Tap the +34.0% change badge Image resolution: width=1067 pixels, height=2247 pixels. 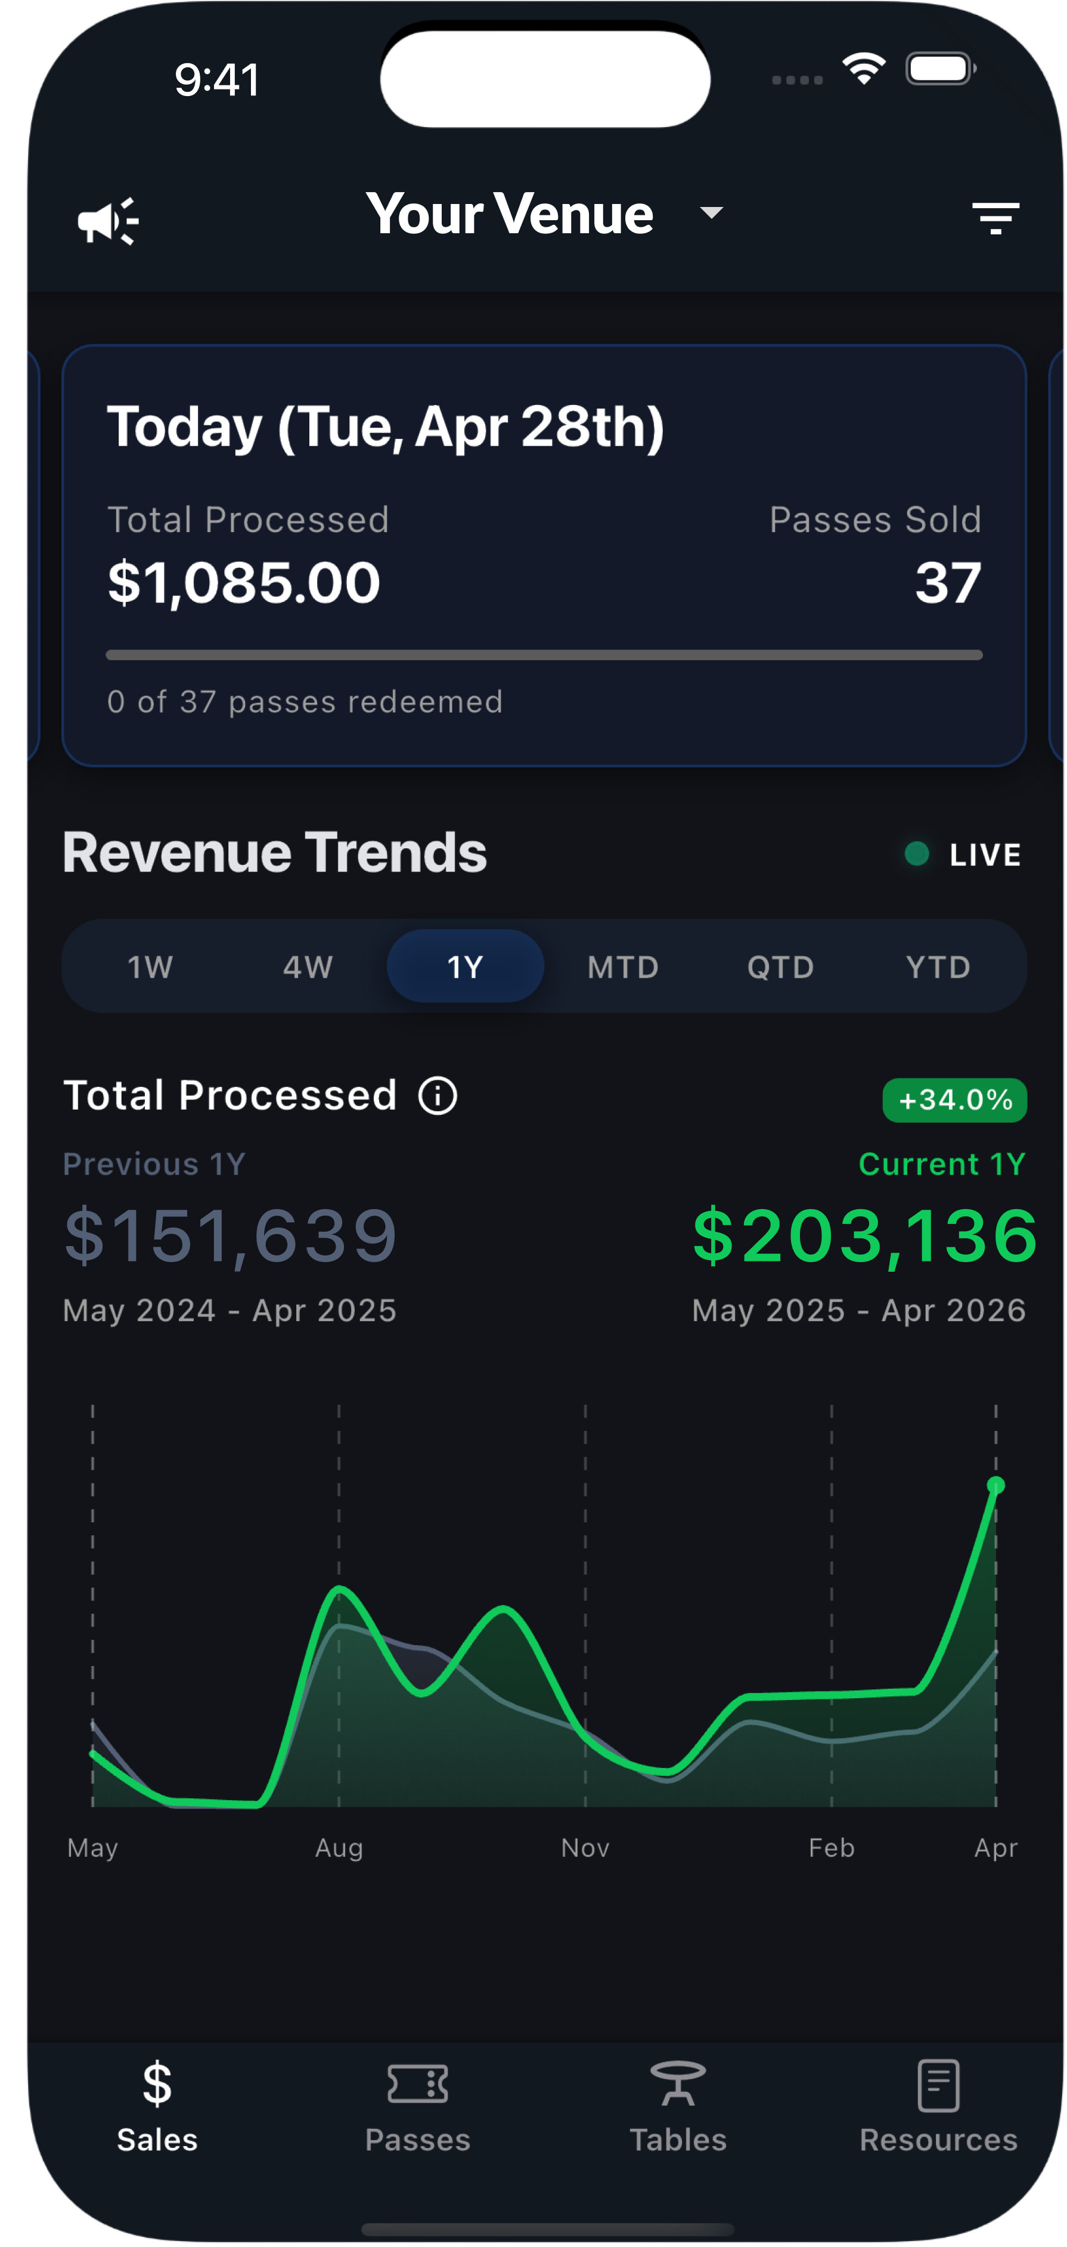tap(954, 1100)
